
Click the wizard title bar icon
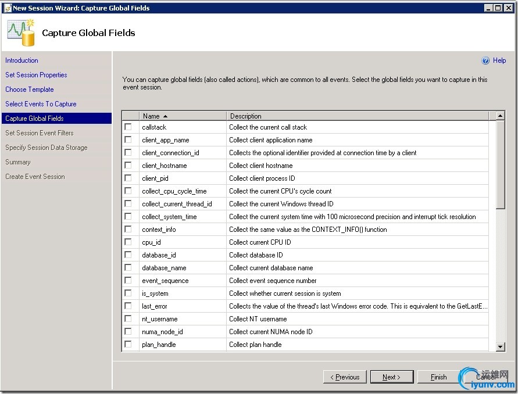coord(7,8)
